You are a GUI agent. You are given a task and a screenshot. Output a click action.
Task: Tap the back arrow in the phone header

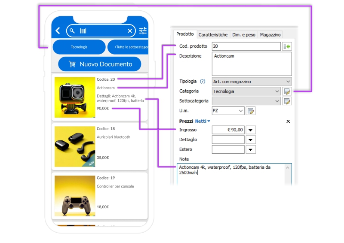point(58,31)
